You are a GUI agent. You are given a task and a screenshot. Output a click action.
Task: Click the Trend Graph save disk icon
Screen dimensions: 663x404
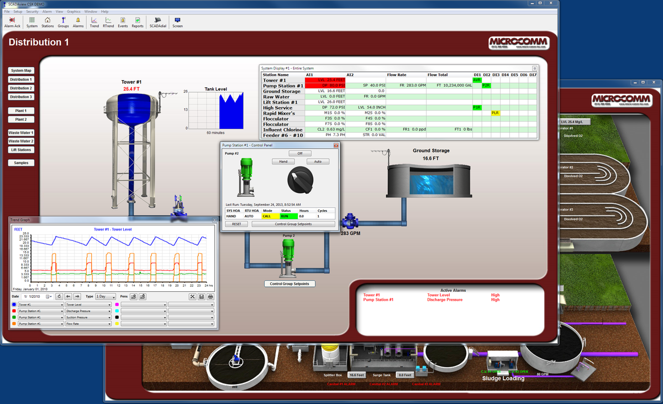pyautogui.click(x=202, y=297)
